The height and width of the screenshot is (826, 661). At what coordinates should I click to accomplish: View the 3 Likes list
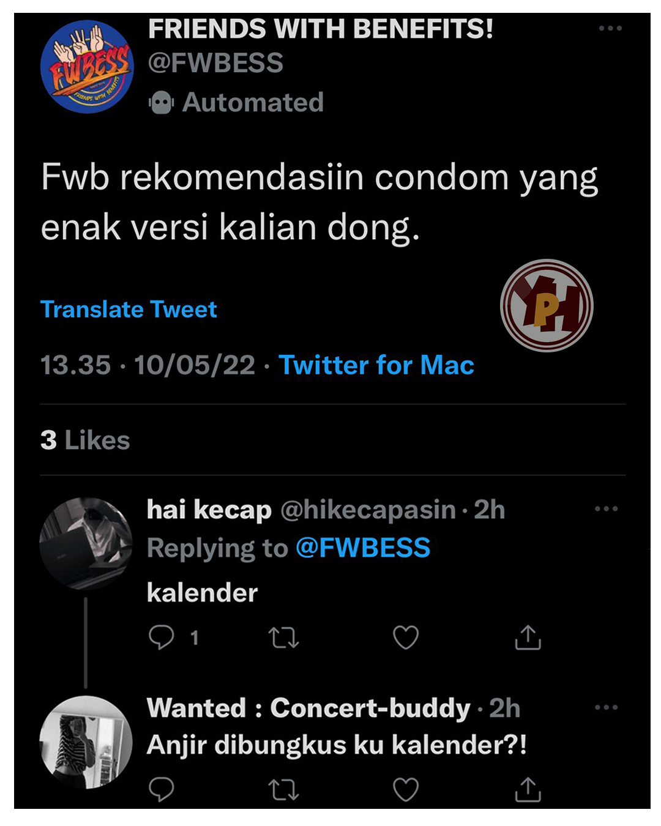click(x=85, y=441)
